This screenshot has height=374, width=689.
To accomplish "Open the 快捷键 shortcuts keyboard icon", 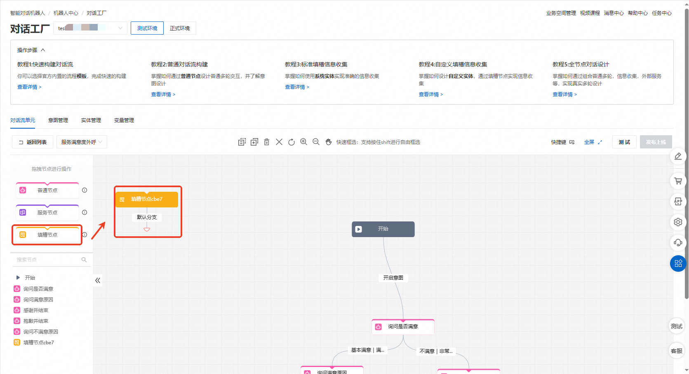I will [x=572, y=142].
